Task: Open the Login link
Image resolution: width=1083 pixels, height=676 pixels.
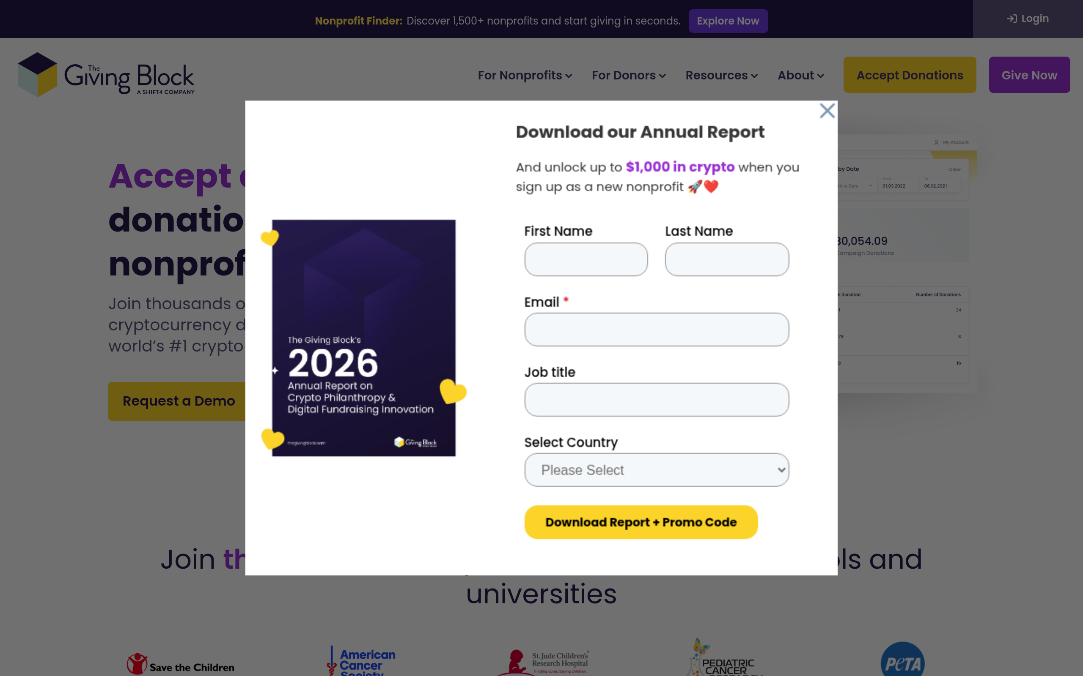Action: [x=1028, y=19]
